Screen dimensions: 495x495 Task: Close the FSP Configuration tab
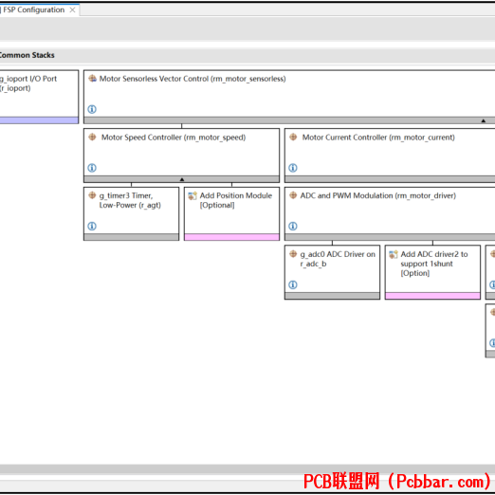pos(73,9)
